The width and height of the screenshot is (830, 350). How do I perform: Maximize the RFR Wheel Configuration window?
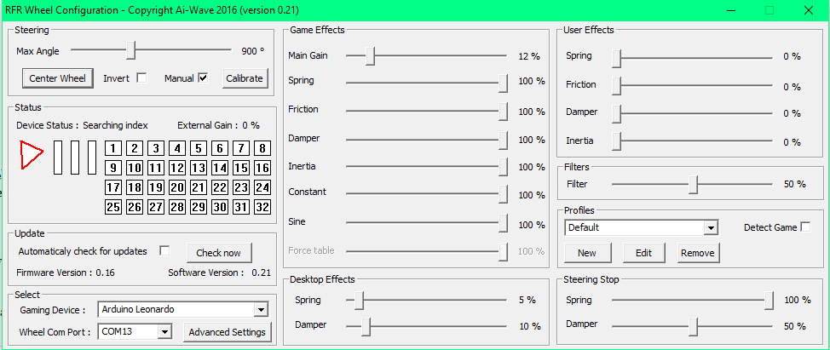(x=769, y=10)
